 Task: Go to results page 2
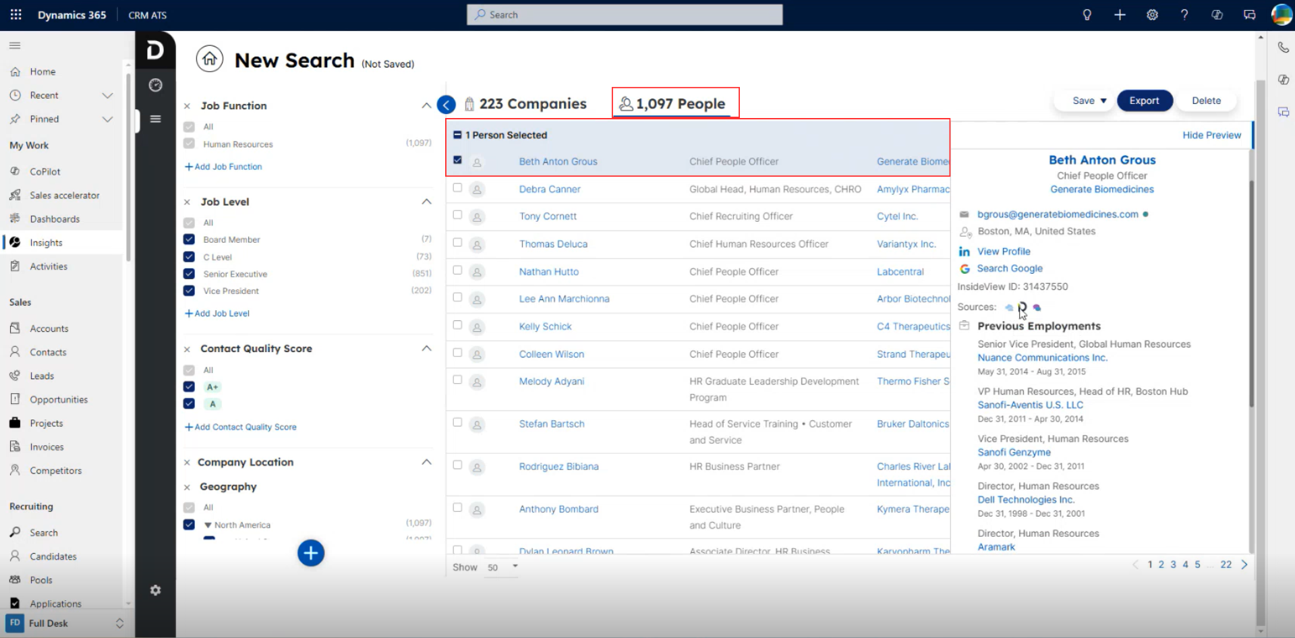click(x=1161, y=564)
